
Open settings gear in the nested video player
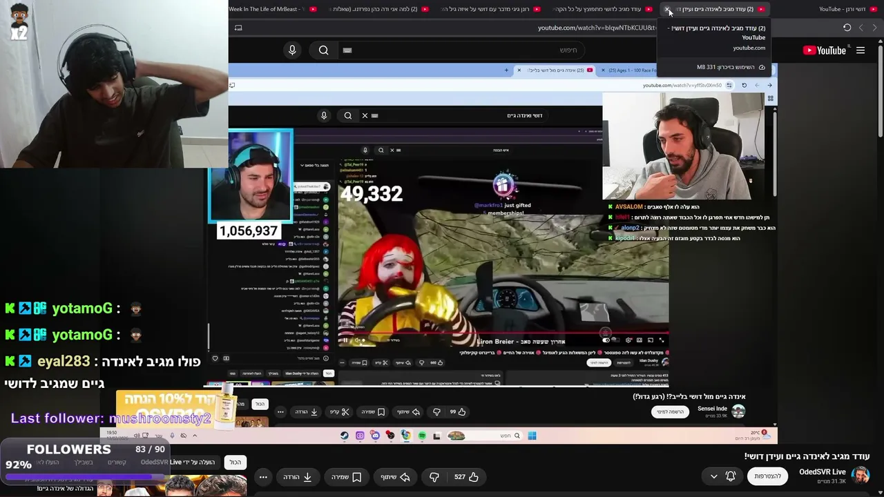(x=628, y=340)
